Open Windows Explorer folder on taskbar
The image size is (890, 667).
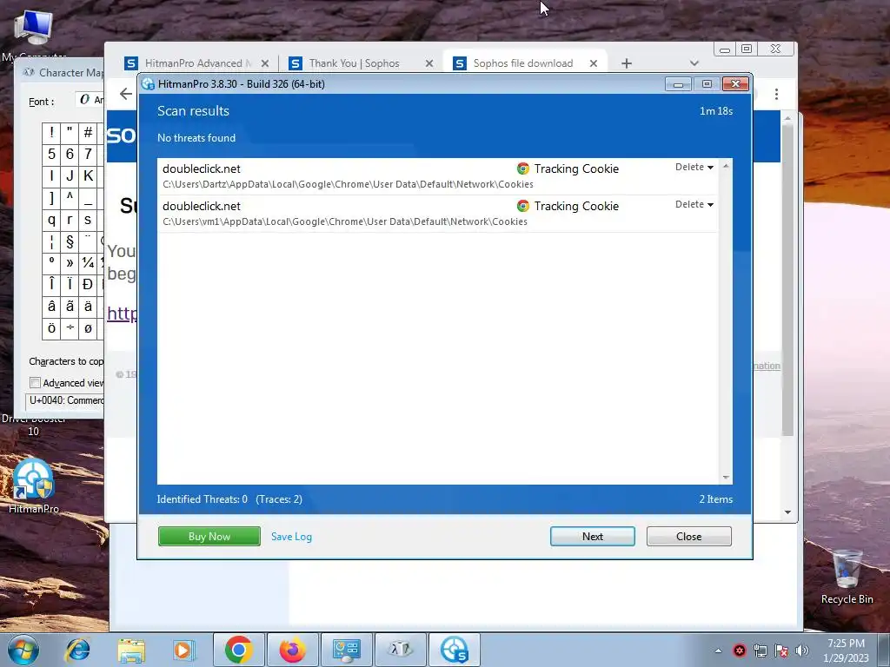pos(131,650)
